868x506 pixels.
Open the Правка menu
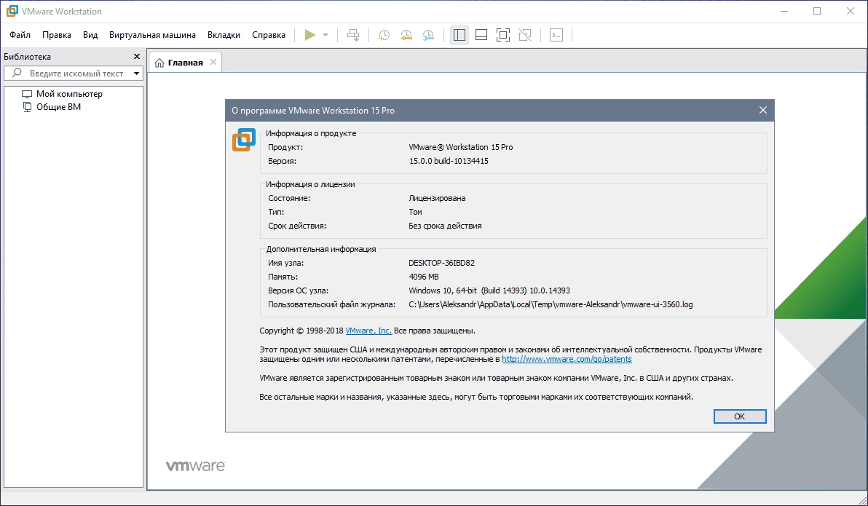coord(57,35)
